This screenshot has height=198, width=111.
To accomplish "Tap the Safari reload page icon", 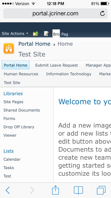I will coord(102,13).
